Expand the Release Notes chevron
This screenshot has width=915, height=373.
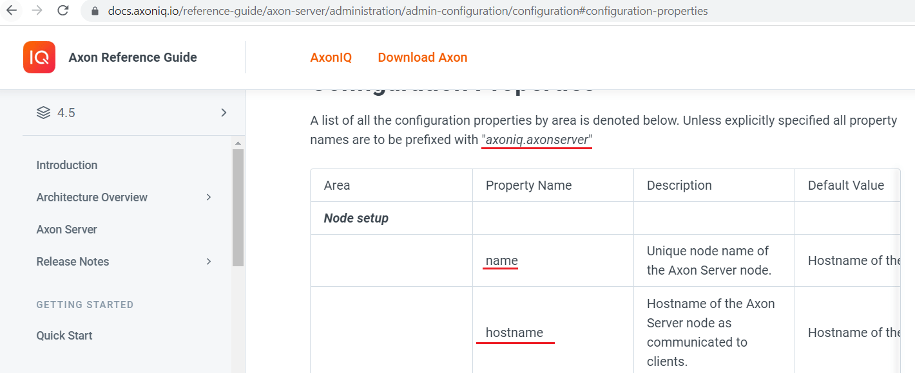tap(209, 262)
